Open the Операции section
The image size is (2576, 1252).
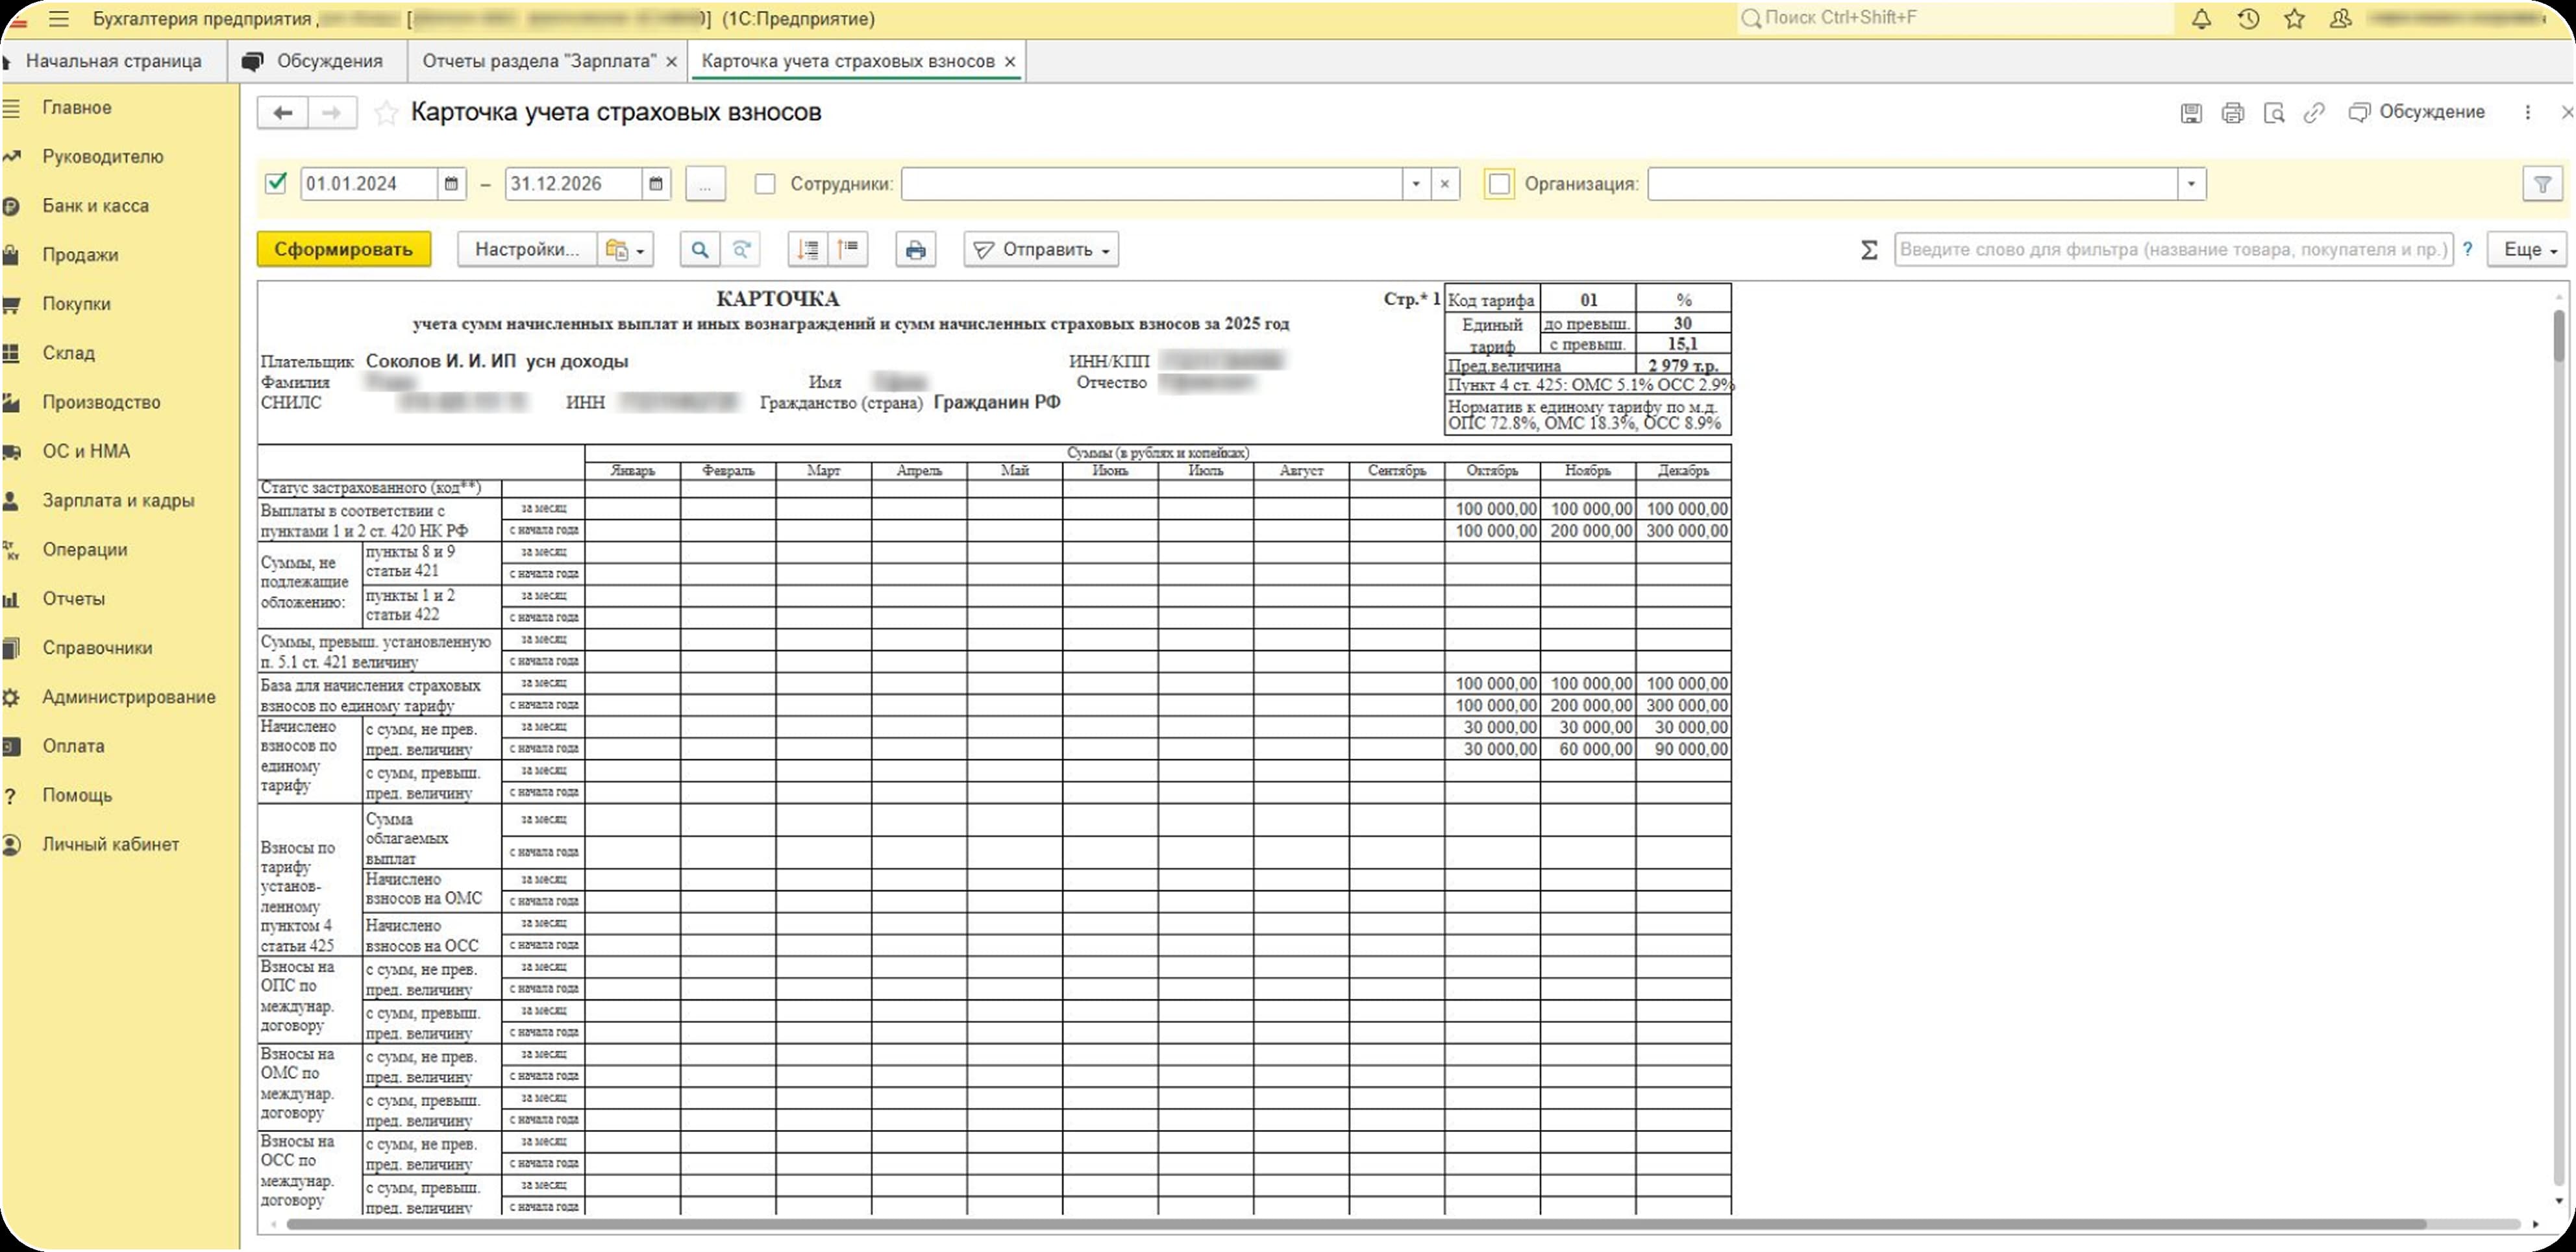click(85, 549)
